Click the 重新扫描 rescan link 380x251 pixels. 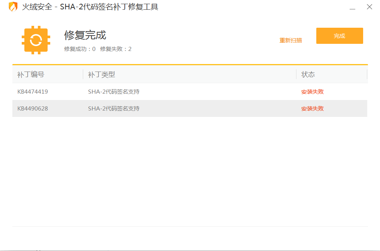pos(290,40)
